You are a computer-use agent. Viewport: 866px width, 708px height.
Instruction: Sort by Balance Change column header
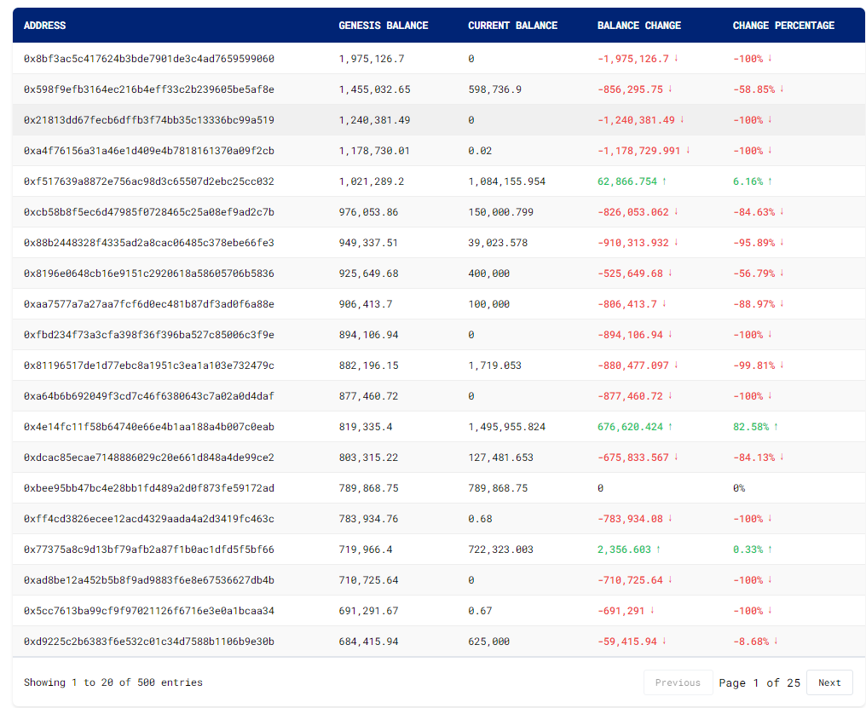point(638,26)
